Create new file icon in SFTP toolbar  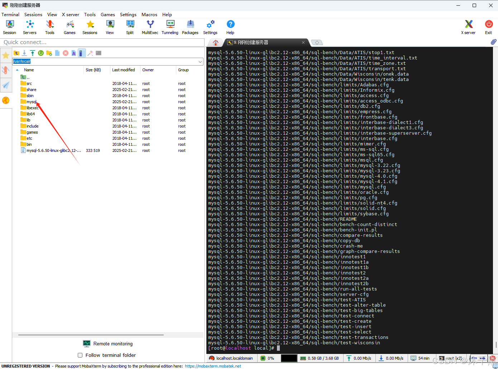coord(57,53)
